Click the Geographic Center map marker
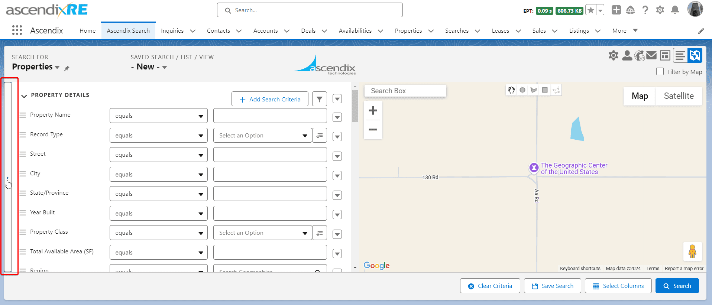Screen dimensions: 712x305 pos(534,168)
